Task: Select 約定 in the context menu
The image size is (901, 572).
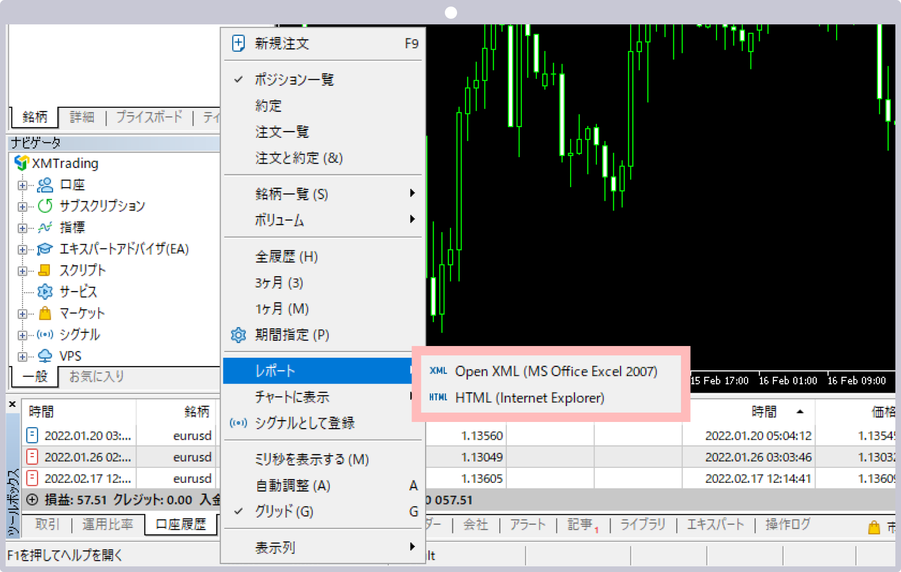Action: point(323,106)
